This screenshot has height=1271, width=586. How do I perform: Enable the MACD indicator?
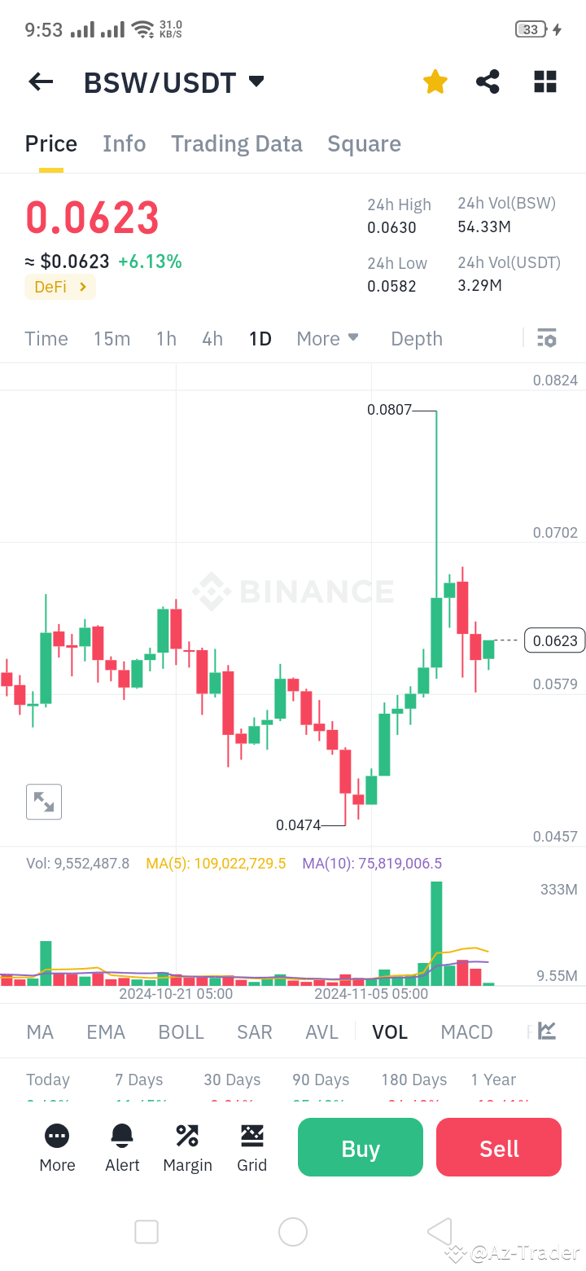coord(466,1031)
